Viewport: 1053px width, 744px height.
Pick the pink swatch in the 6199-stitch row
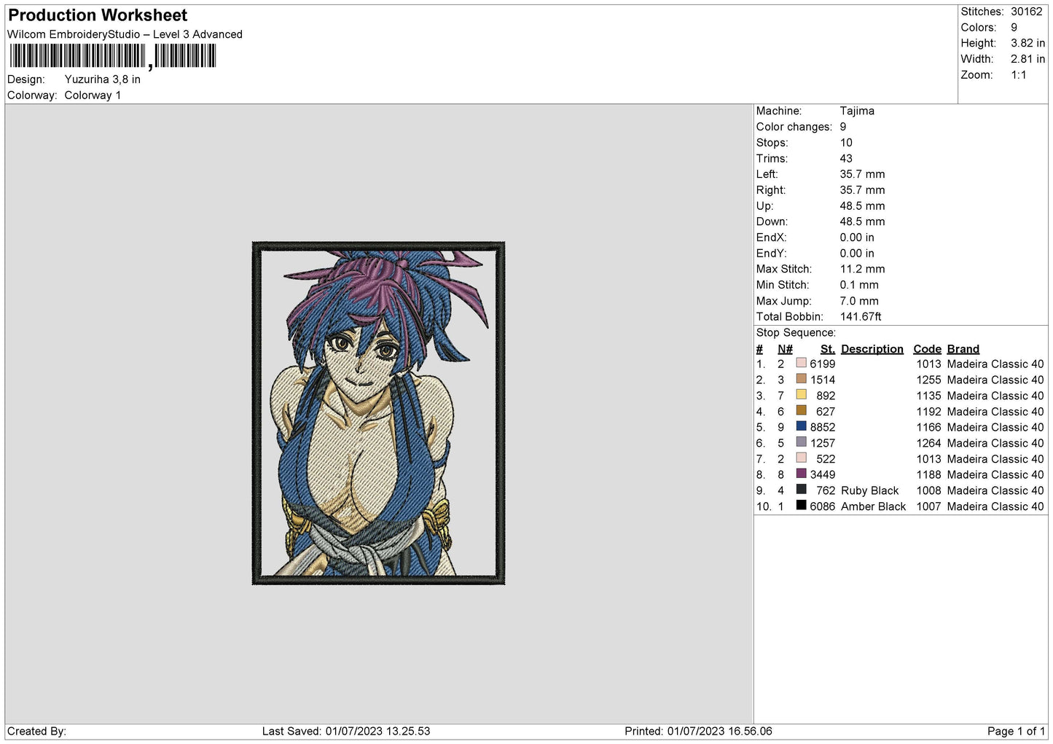pos(802,363)
